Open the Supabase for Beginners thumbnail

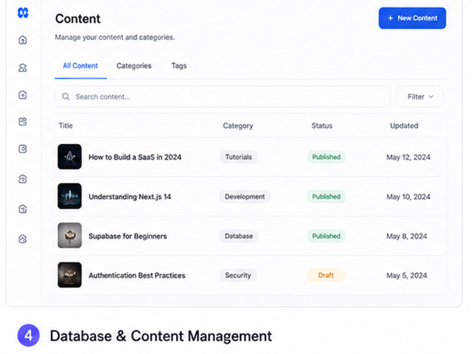coord(69,236)
